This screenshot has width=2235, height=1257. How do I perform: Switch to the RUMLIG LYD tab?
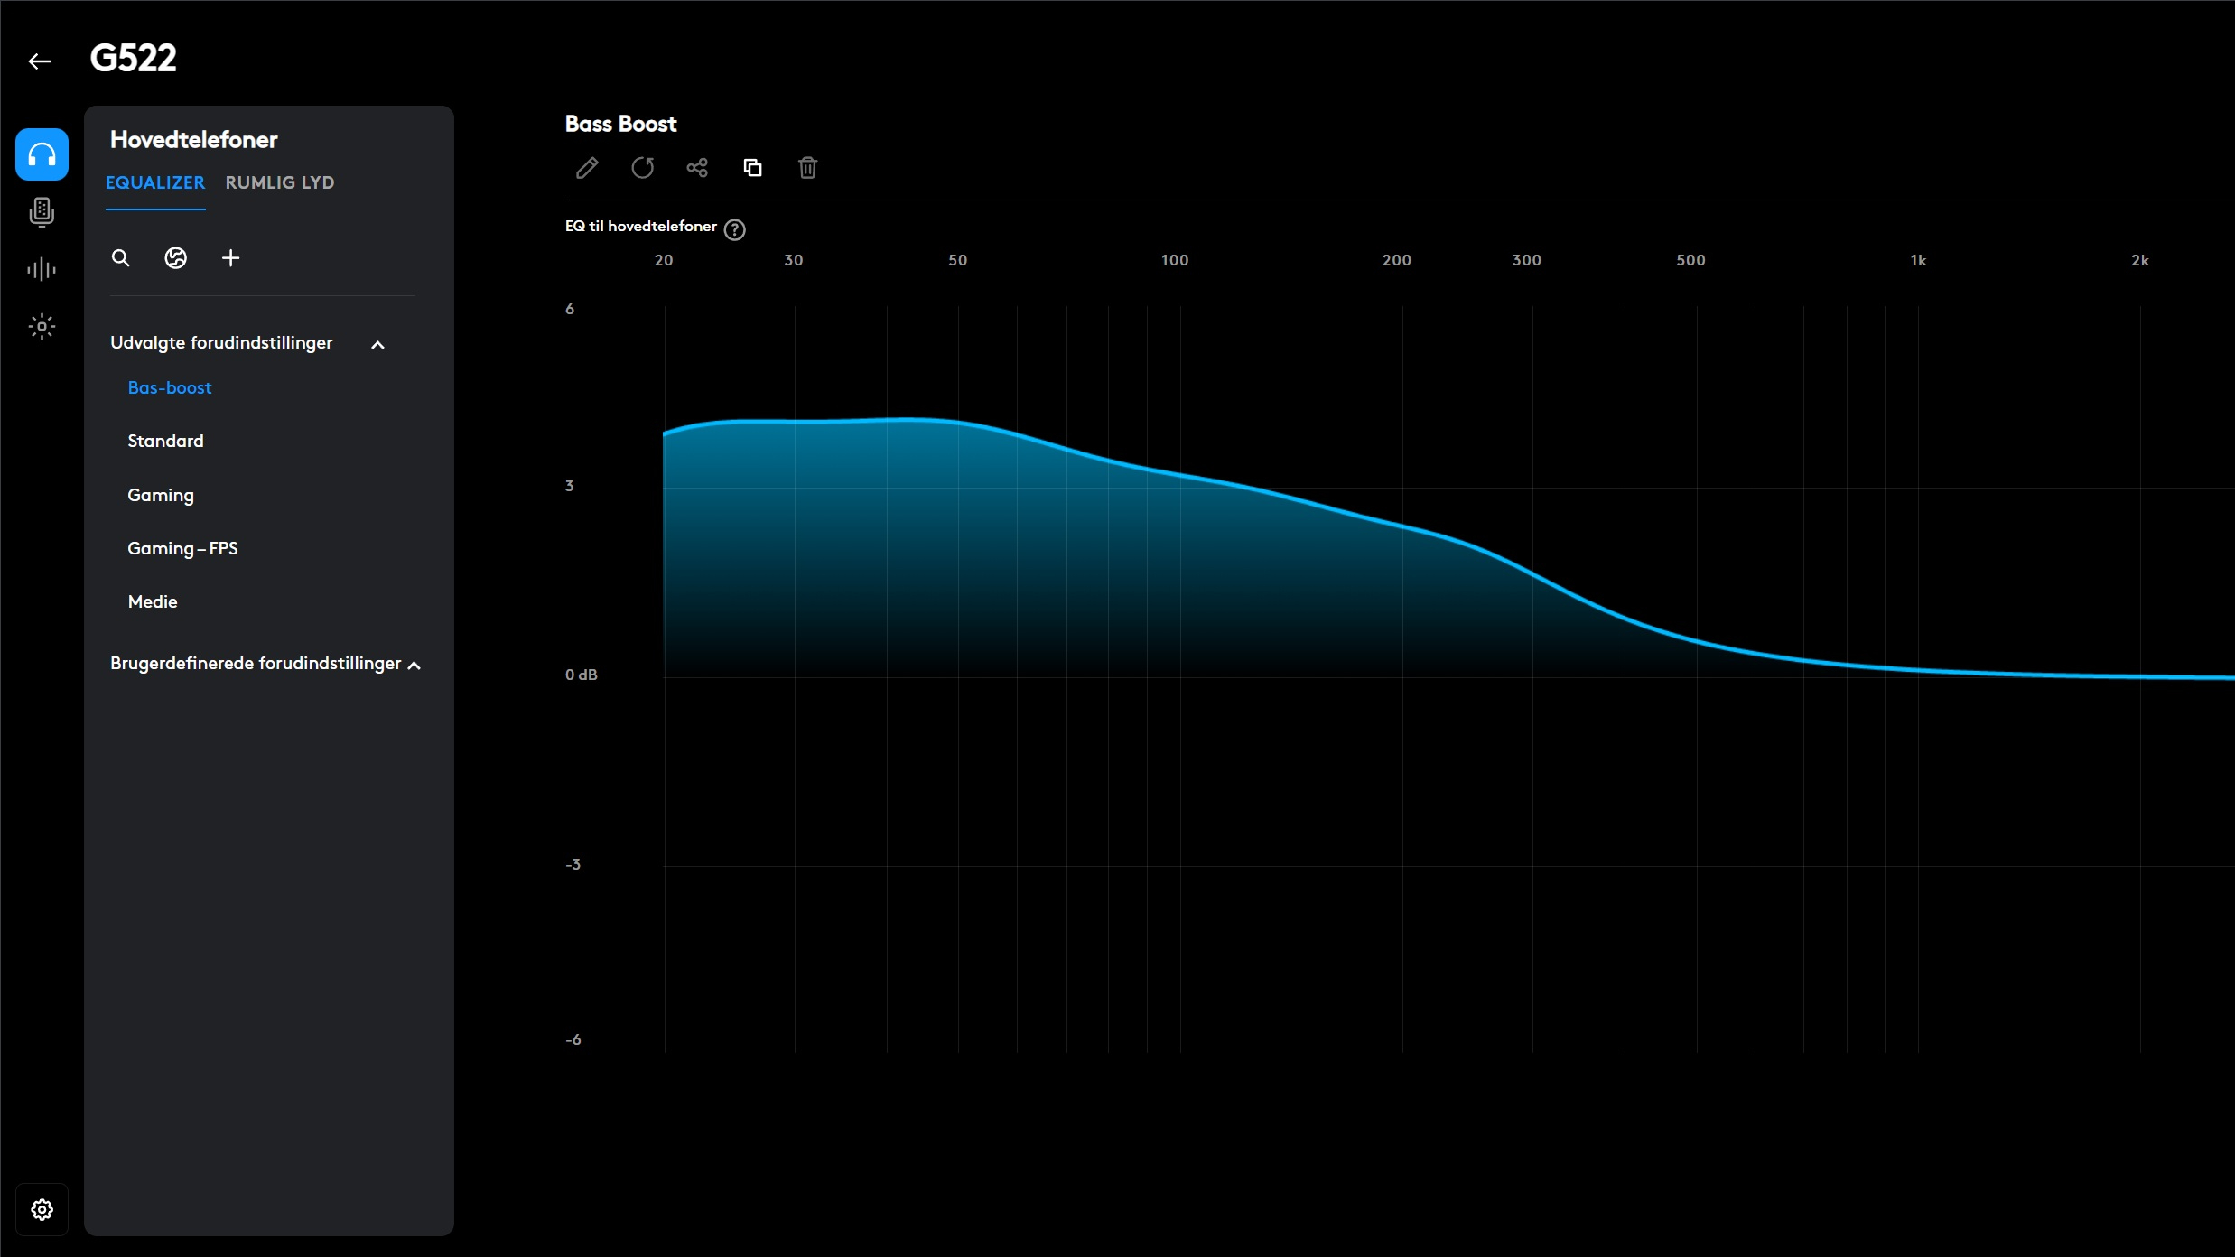[280, 182]
